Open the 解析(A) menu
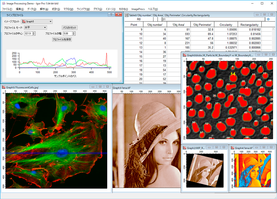 point(44,9)
